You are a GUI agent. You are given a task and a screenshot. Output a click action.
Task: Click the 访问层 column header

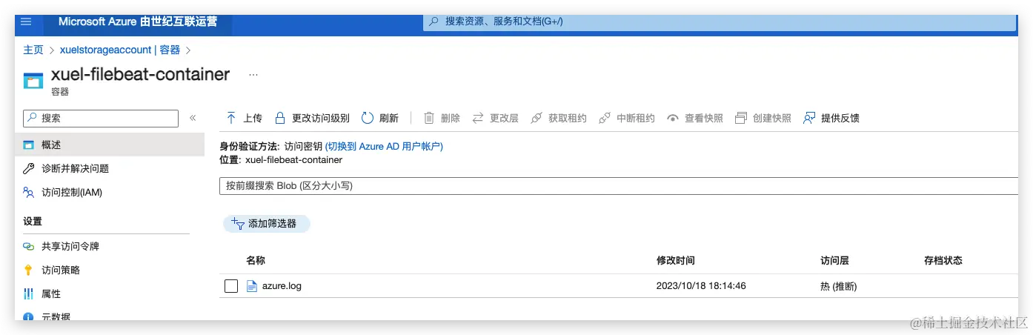click(834, 260)
